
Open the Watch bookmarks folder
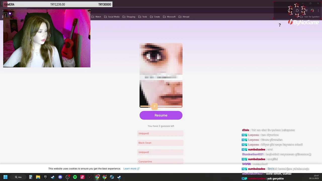click(x=96, y=17)
